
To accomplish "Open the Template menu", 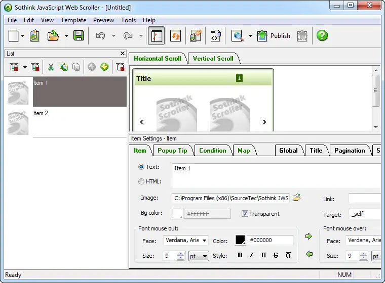I will (73, 20).
